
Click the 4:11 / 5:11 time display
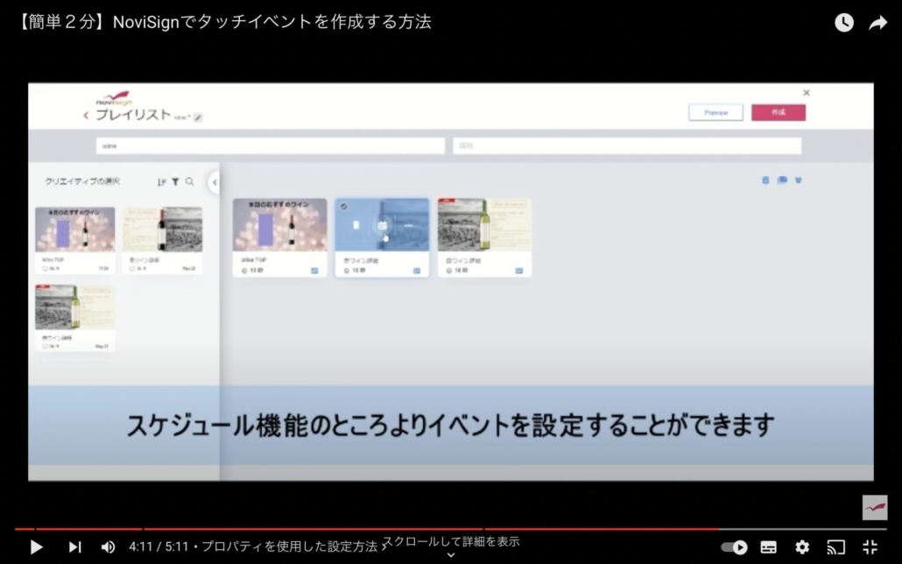[x=159, y=546]
